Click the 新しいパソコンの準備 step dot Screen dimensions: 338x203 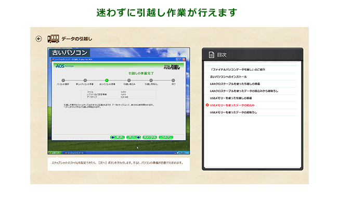pyautogui.click(x=85, y=80)
